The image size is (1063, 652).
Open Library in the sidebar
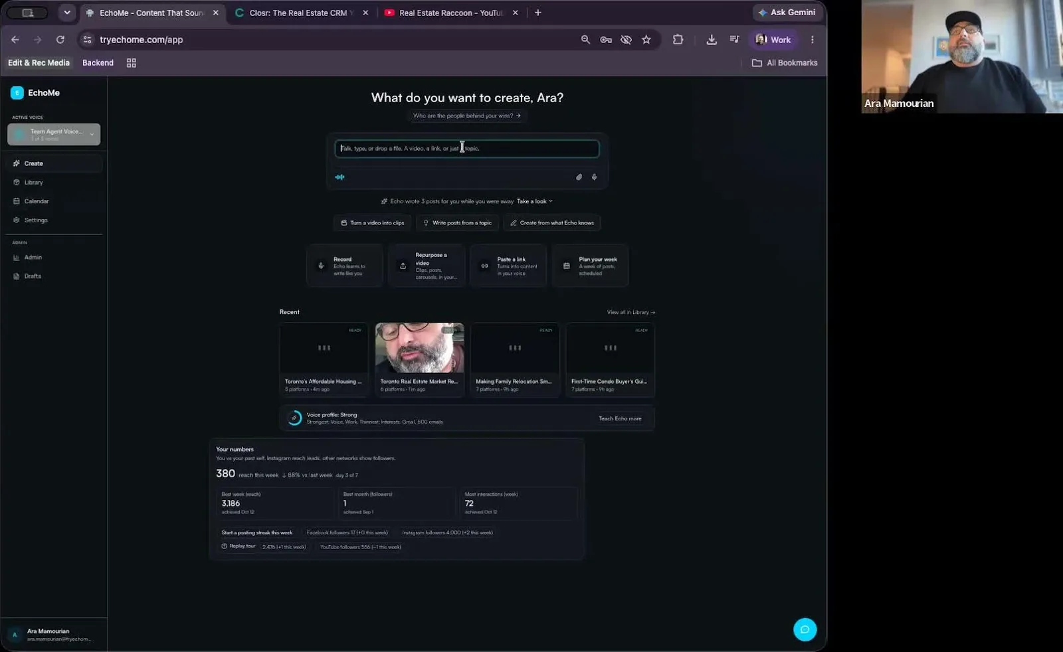click(x=33, y=183)
